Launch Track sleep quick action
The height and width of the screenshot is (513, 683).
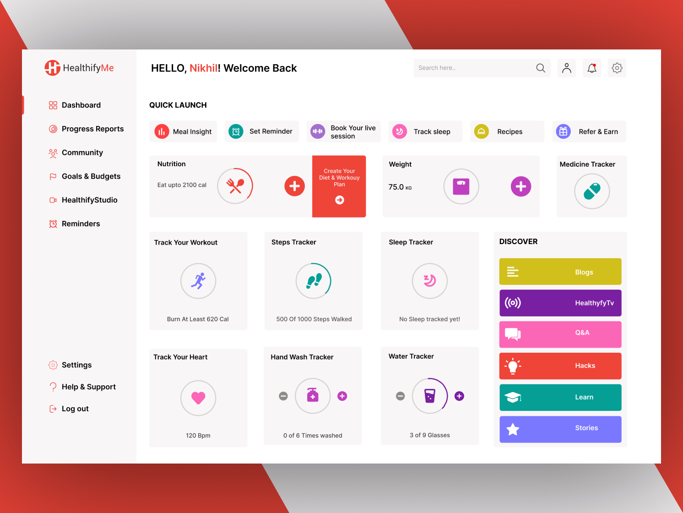426,131
